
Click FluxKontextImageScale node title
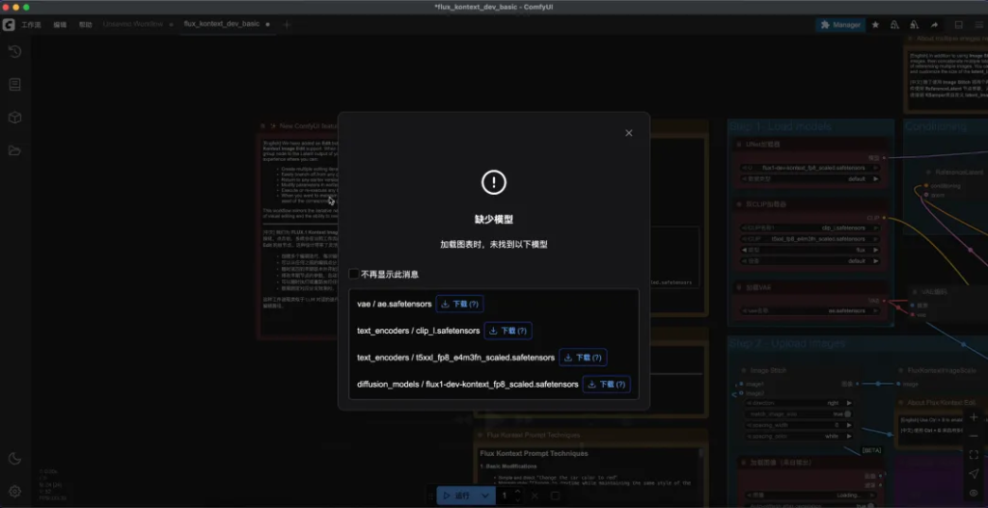click(x=942, y=371)
